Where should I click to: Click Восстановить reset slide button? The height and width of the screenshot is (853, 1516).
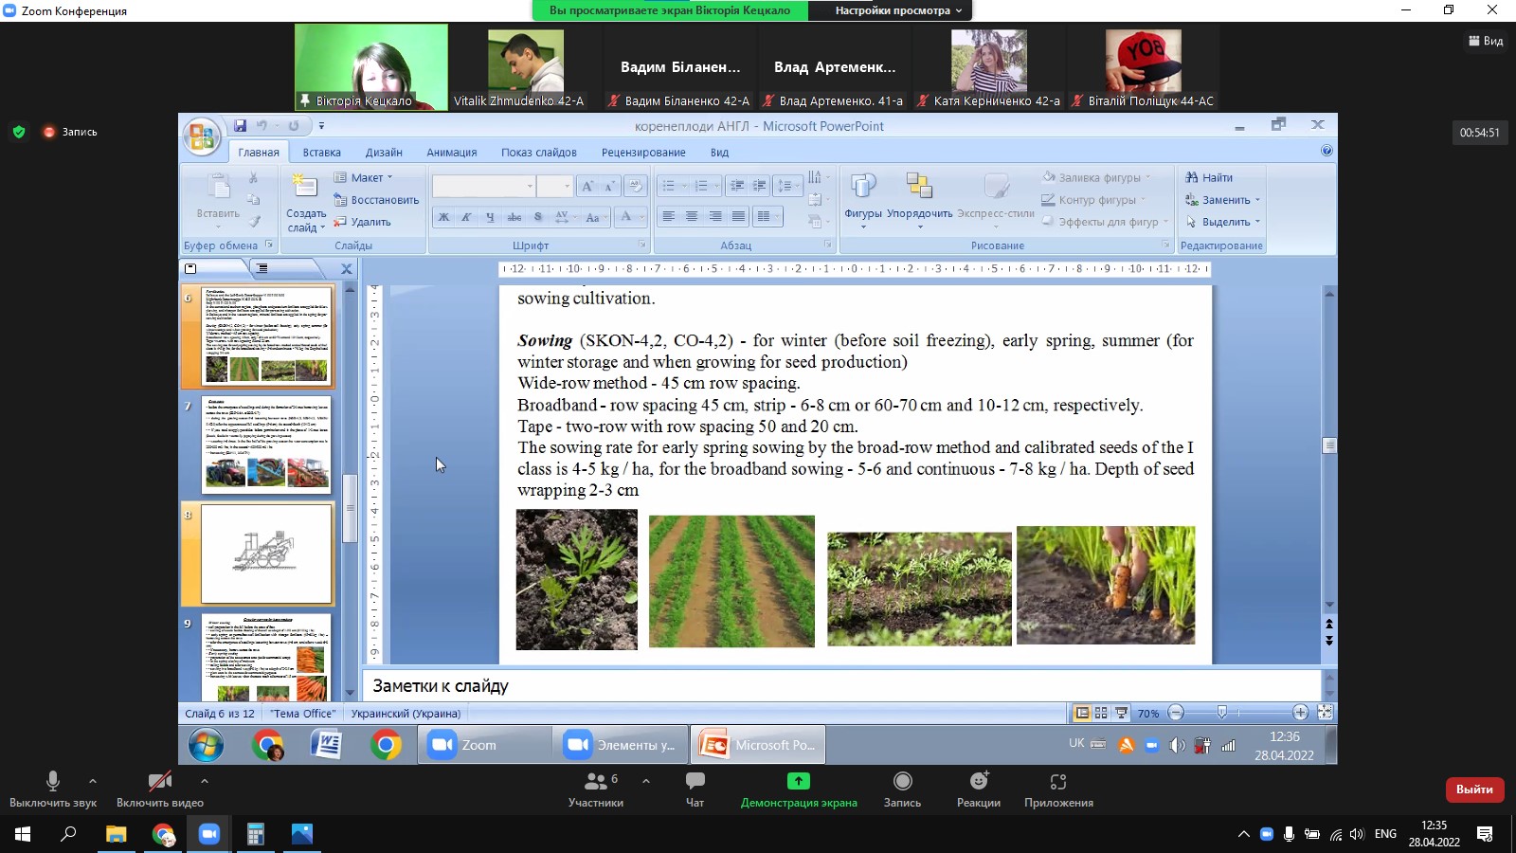coord(376,200)
